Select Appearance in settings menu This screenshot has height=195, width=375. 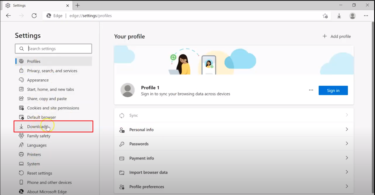(54, 80)
